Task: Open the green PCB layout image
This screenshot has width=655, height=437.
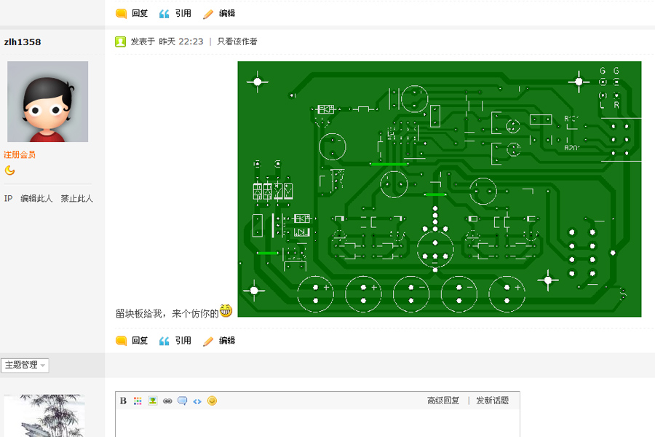Action: [440, 189]
